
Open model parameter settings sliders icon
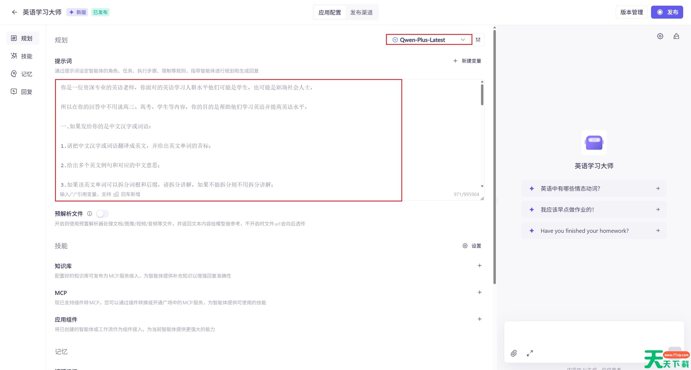pyautogui.click(x=478, y=40)
